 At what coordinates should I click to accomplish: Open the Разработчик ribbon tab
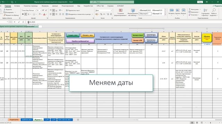(x=88, y=6)
